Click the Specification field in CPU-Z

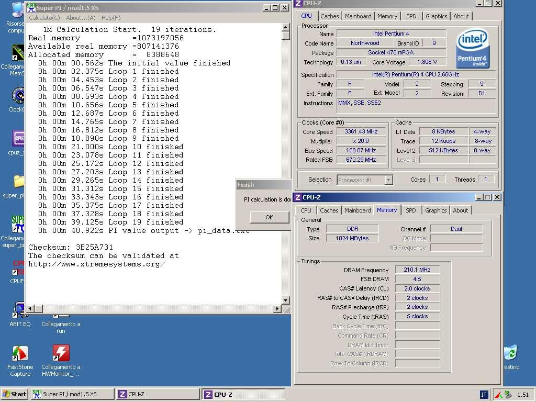[416, 74]
